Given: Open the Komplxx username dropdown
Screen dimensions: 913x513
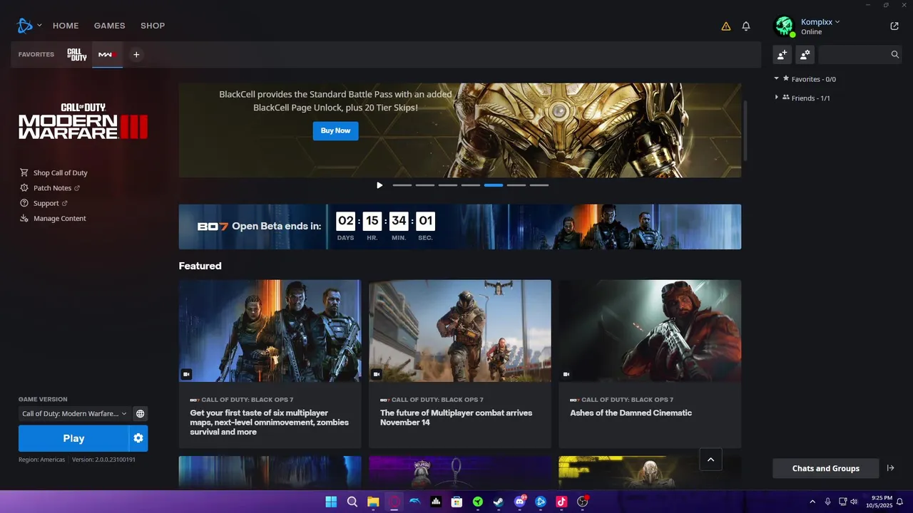Looking at the screenshot, I should [820, 22].
